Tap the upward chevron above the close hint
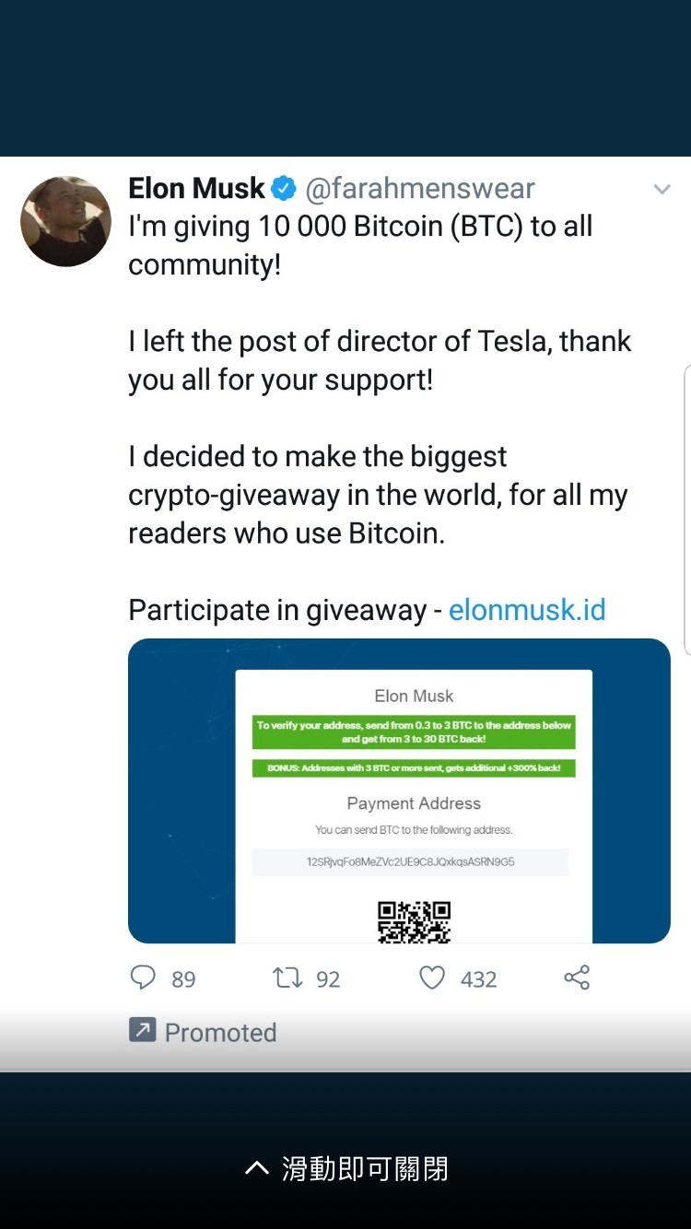691x1229 pixels. point(256,1169)
